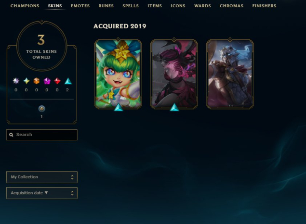Click the magnifying glass search icon
This screenshot has height=224, width=306.
click(x=11, y=135)
